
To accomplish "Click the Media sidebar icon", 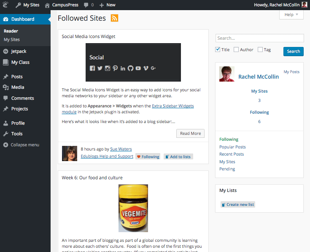I will (x=6, y=87).
